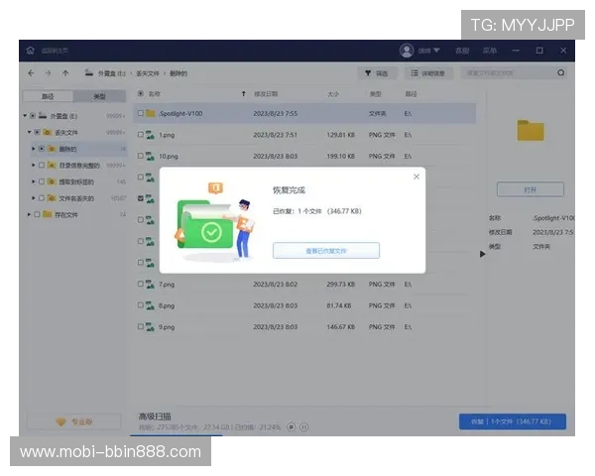Open the 菜单 menu item
This screenshot has height=476, width=595.
(490, 51)
